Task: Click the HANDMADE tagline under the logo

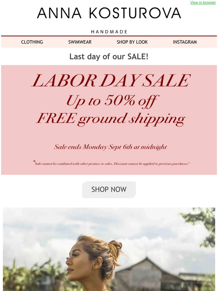Action: click(109, 32)
